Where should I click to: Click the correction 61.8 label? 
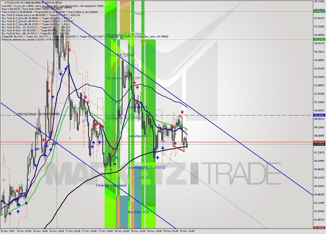pos(138,136)
